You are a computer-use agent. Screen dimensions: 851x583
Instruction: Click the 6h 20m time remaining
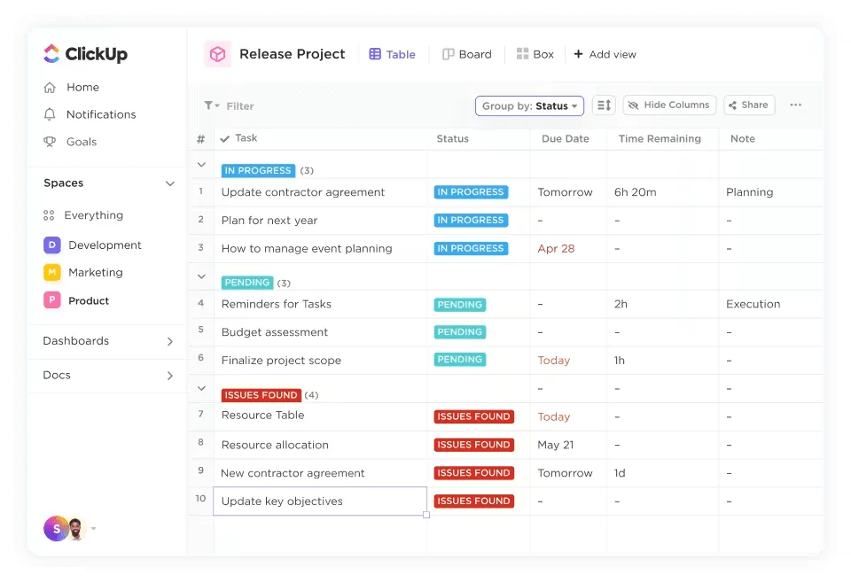coord(635,192)
